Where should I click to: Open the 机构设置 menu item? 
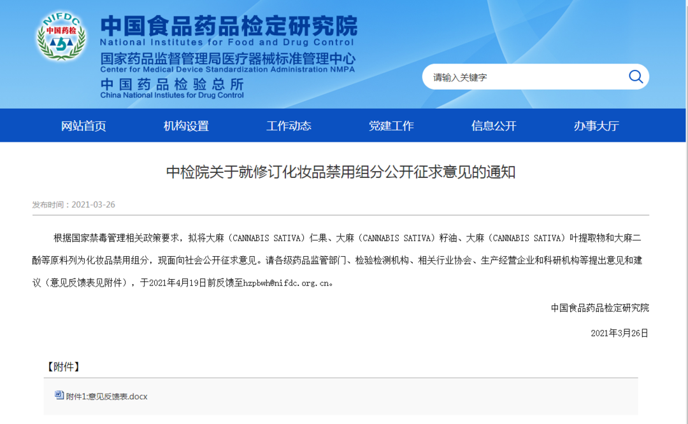(186, 126)
